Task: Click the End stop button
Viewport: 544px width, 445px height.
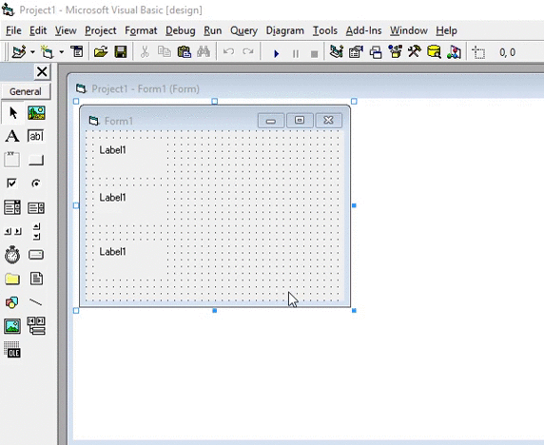Action: point(315,54)
